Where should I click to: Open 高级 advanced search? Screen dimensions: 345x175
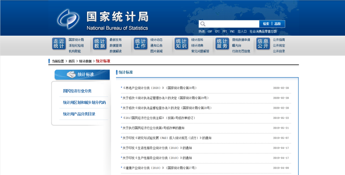(278, 24)
